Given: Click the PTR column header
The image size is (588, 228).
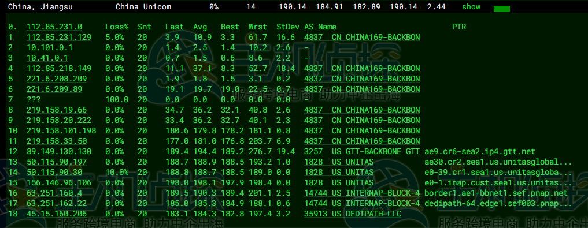Looking at the screenshot, I should [x=459, y=27].
